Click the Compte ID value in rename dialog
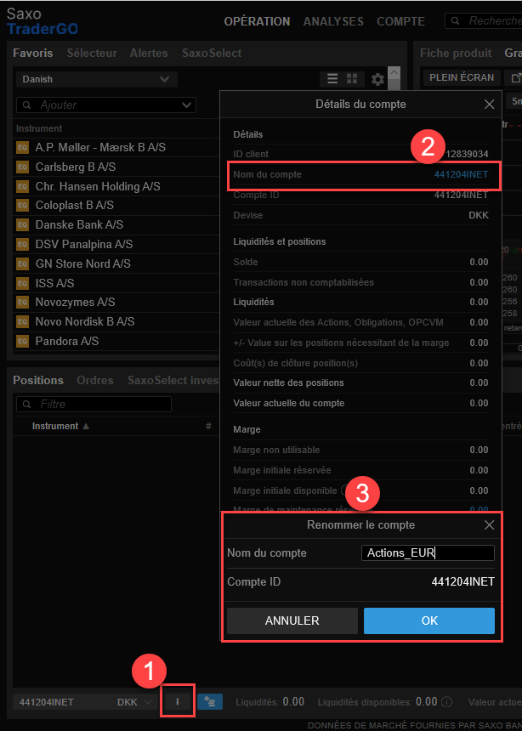The height and width of the screenshot is (731, 522). coord(462,581)
